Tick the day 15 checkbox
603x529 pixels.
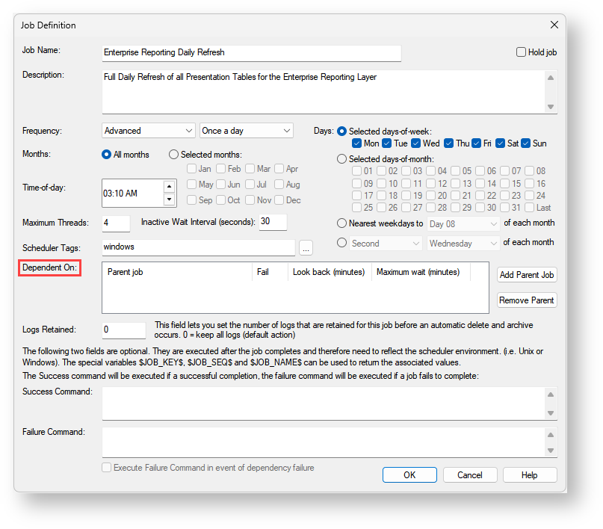[505, 183]
